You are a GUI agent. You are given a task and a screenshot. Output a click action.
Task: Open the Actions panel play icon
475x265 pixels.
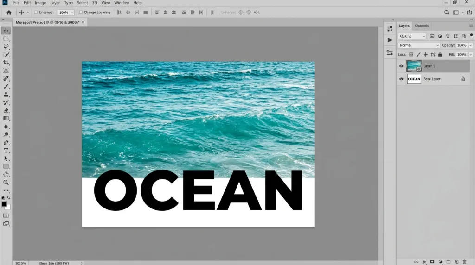(x=390, y=40)
